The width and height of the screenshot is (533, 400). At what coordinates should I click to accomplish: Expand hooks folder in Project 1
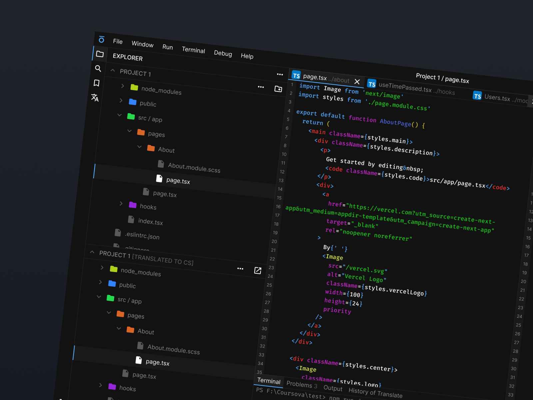click(121, 203)
